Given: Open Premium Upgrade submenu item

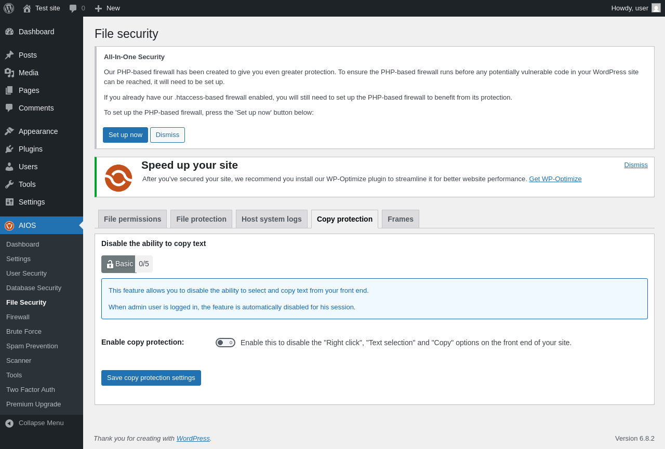Looking at the screenshot, I should tap(42, 404).
